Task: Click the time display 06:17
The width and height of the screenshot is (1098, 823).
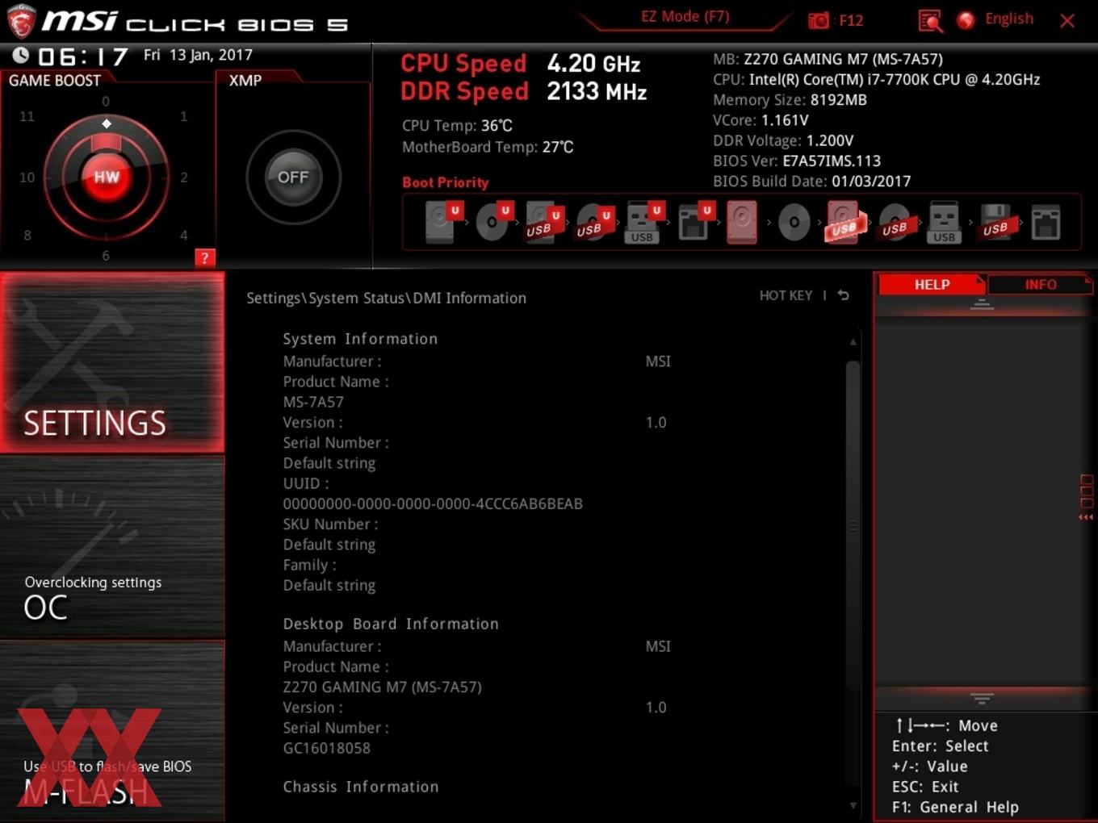Action: [83, 56]
